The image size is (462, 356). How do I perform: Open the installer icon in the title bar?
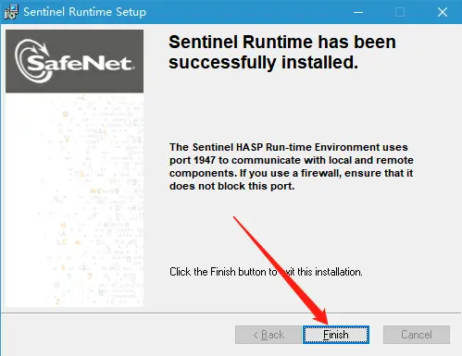(x=11, y=12)
